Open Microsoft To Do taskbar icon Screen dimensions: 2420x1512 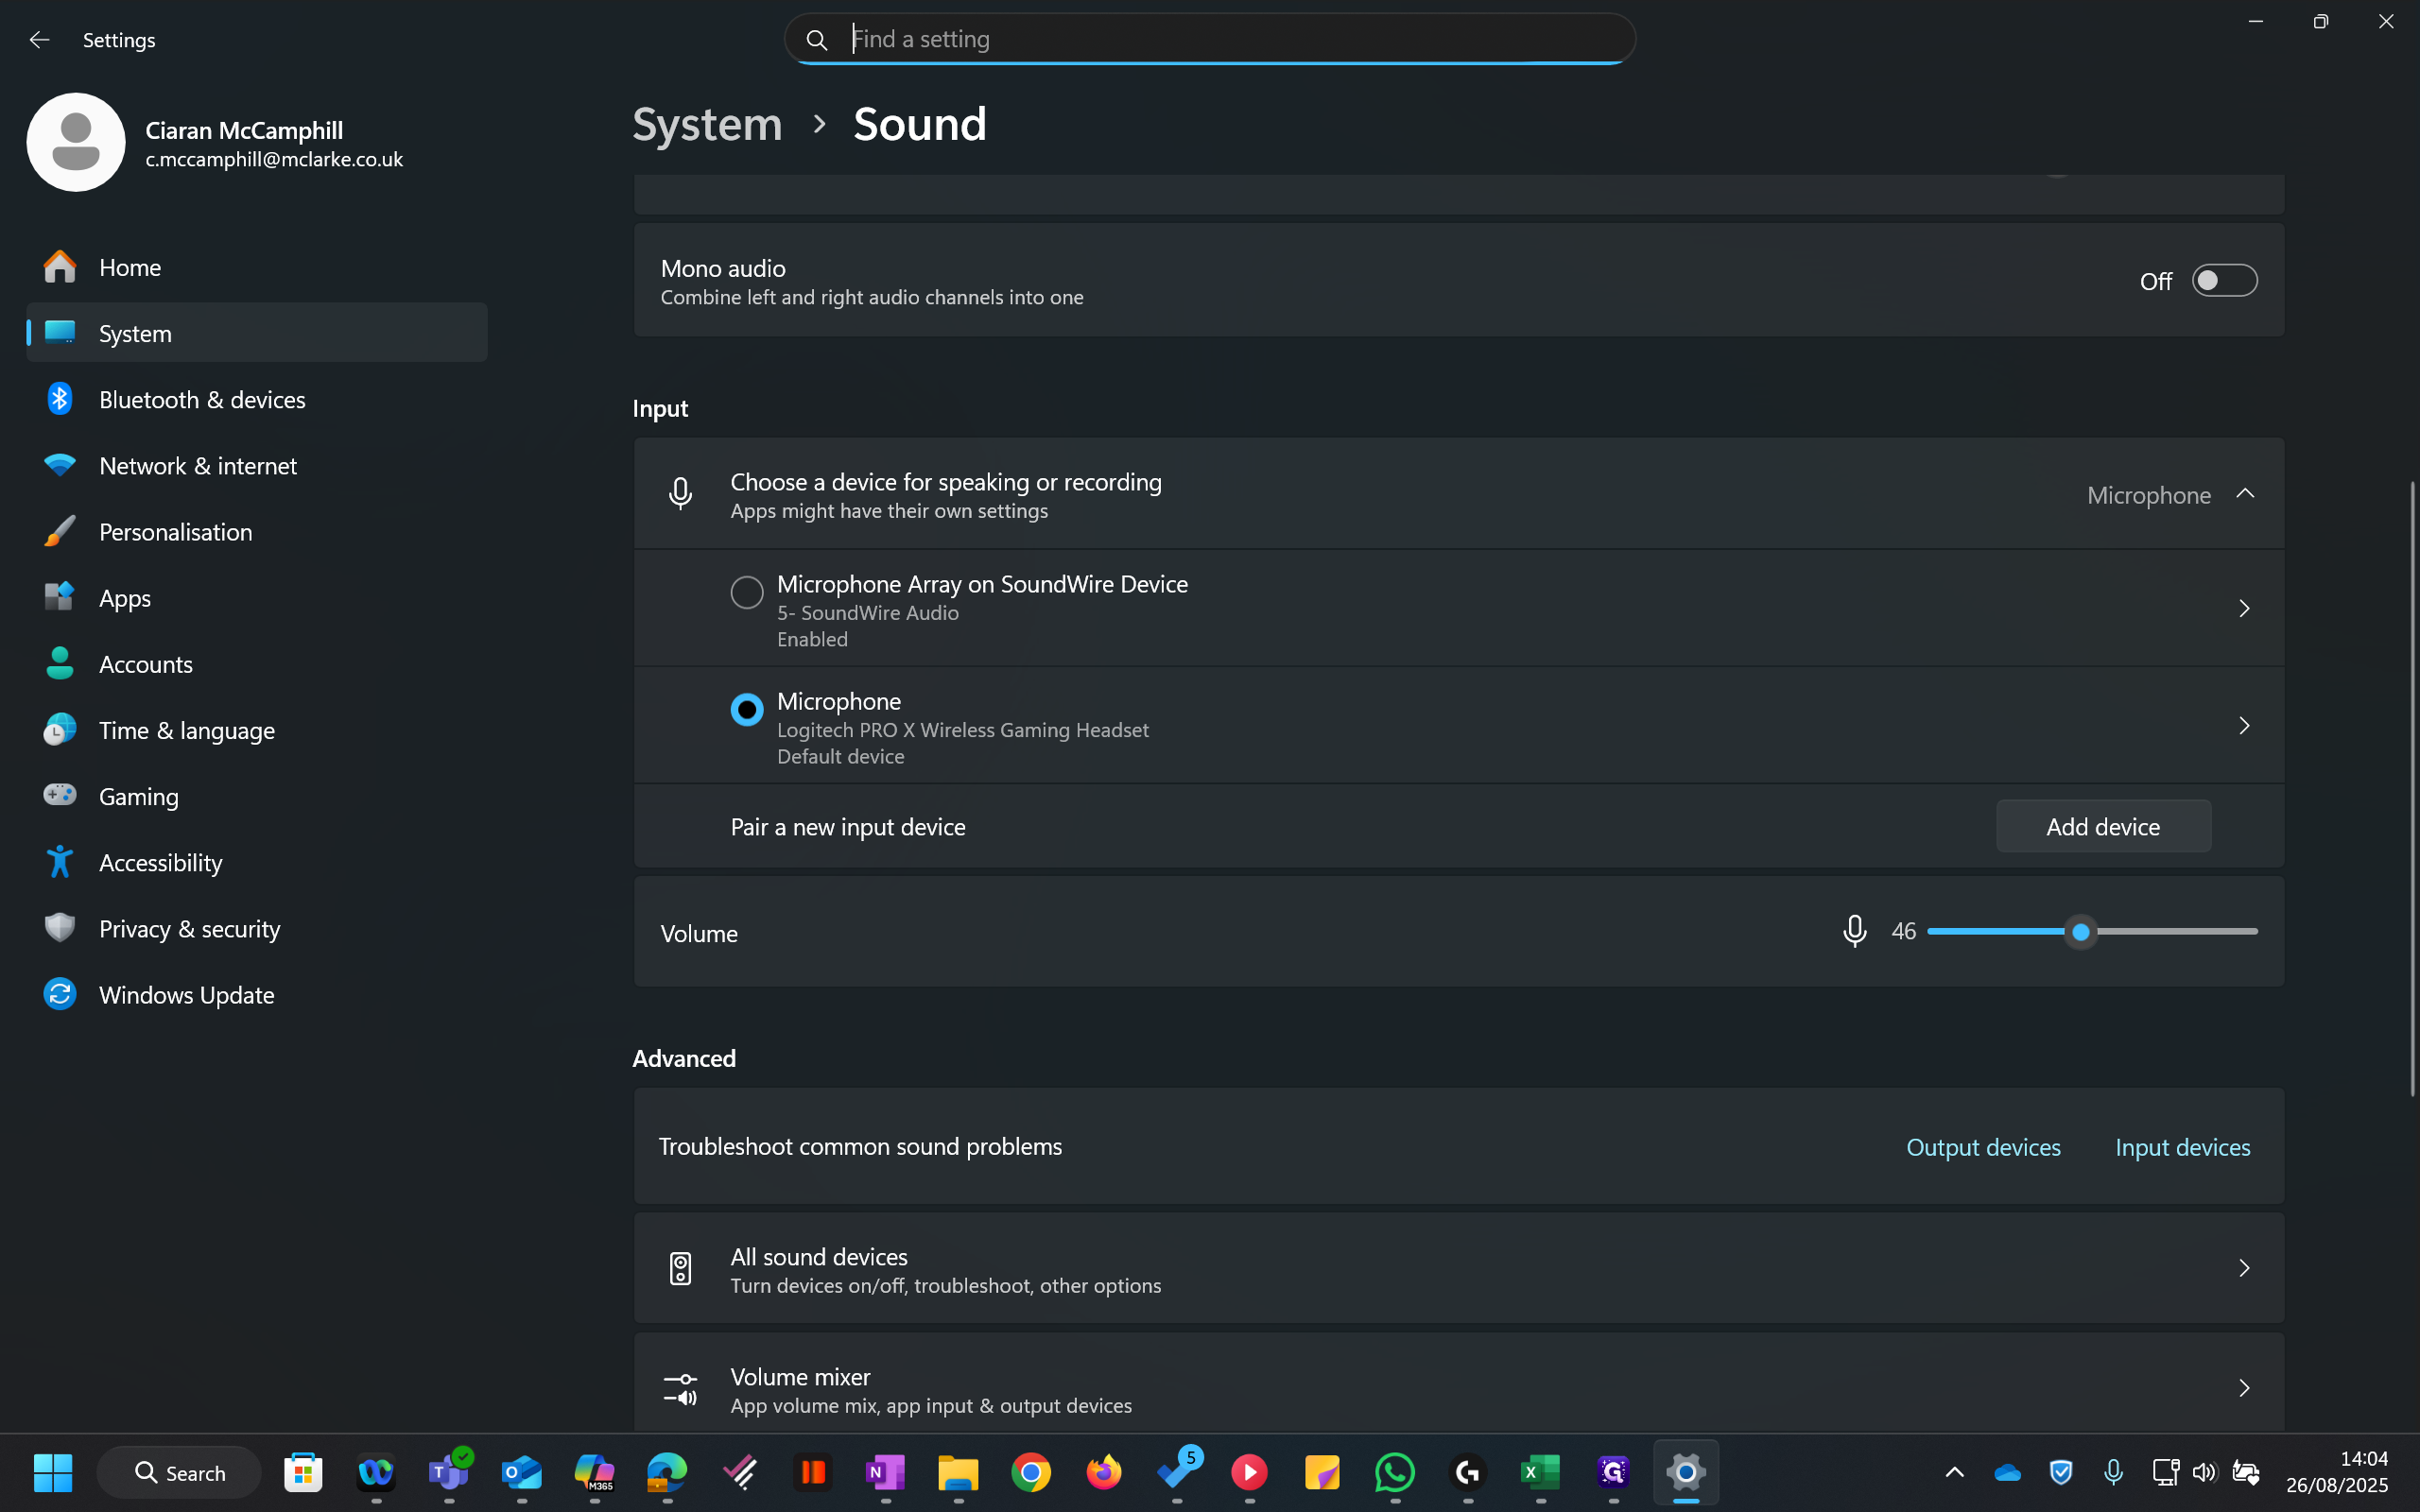[1177, 1472]
